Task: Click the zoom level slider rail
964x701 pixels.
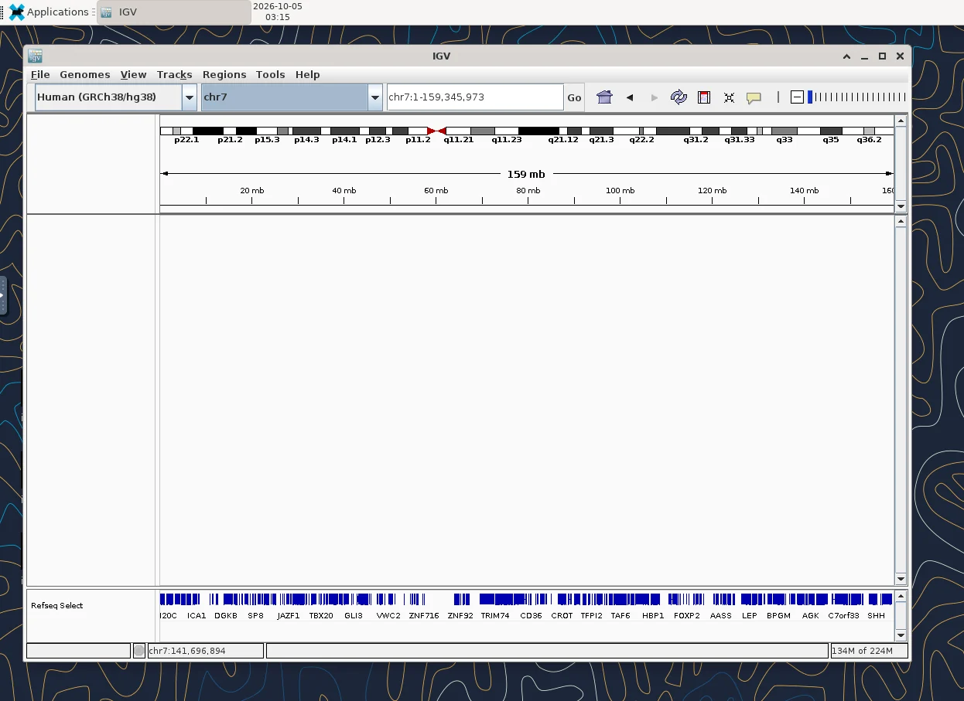Action: coord(859,97)
